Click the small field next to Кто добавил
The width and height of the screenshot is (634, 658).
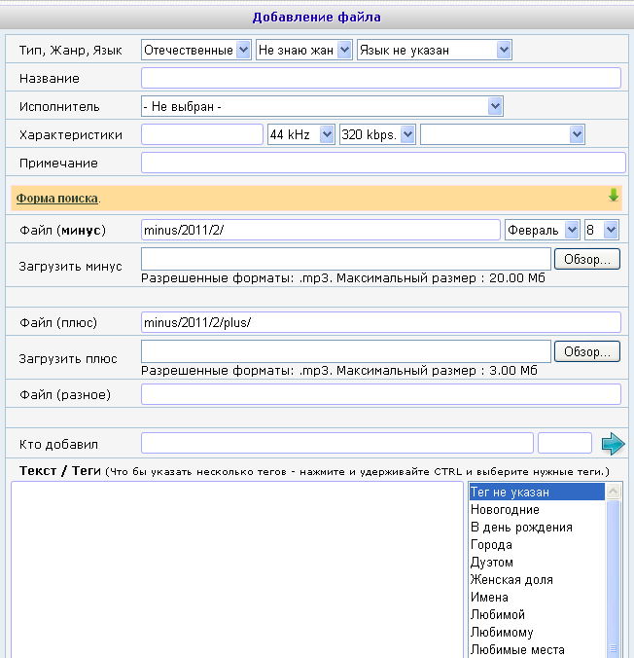click(565, 443)
